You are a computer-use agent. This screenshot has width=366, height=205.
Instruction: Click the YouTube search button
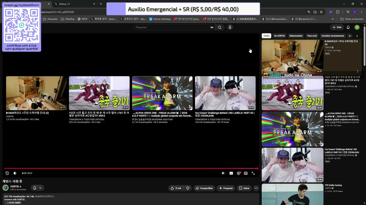(x=220, y=27)
